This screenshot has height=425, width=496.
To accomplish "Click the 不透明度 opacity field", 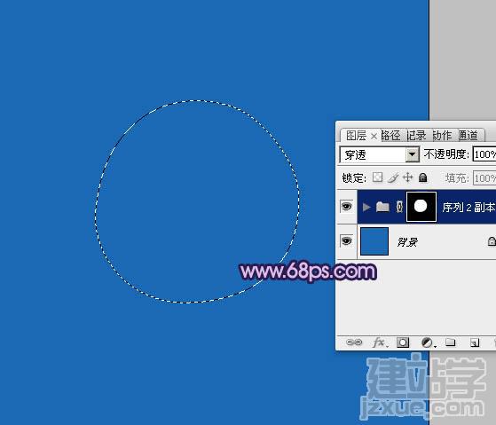I will pos(484,154).
